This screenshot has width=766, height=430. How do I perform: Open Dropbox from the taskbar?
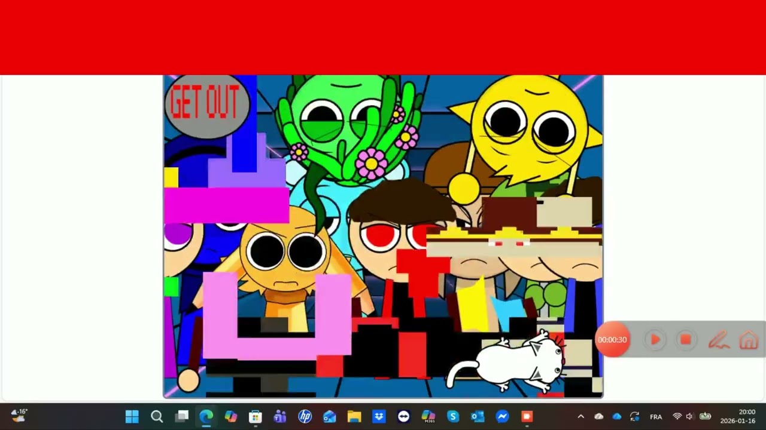(379, 416)
